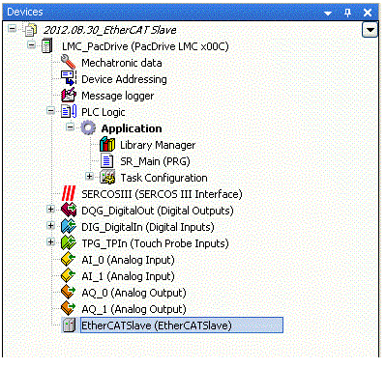Select LMC_PacDrive (PacDrive LMC x00C) label

tap(145, 46)
